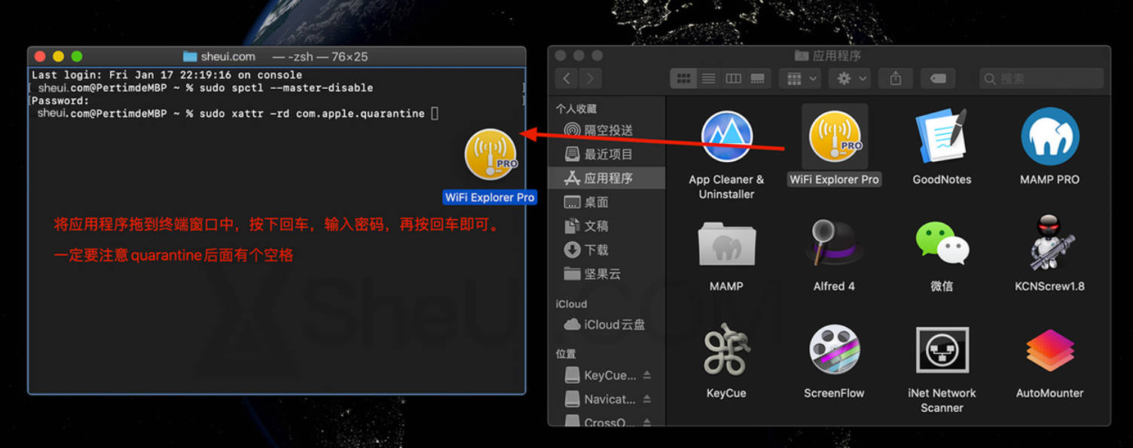1133x448 pixels.
Task: Open AirDrop (隔空投送) in sidebar
Action: point(609,130)
